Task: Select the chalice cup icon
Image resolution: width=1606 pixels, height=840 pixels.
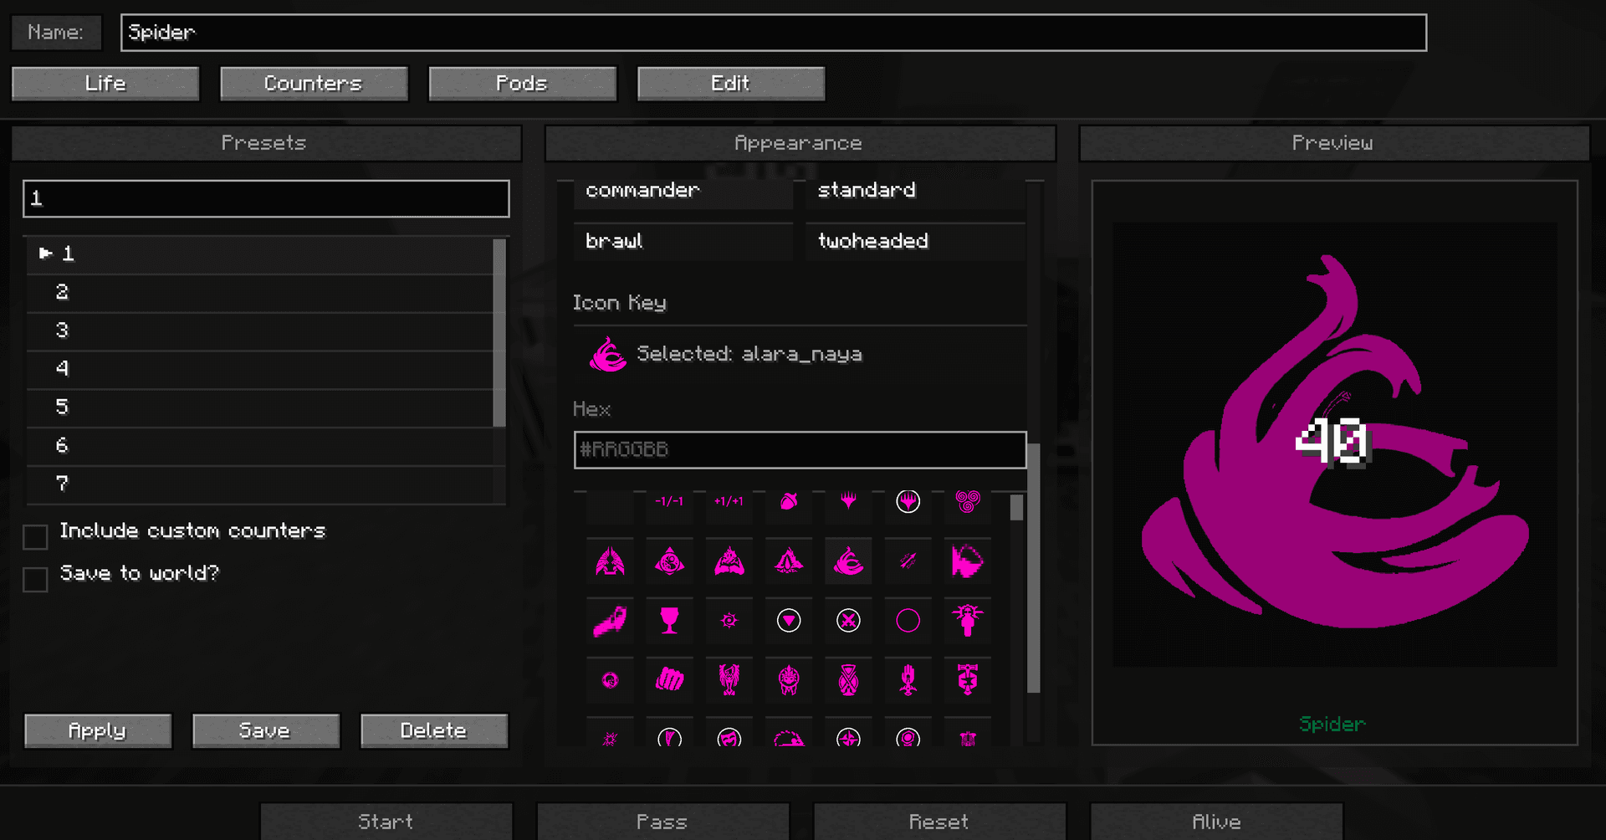Action: [669, 621]
